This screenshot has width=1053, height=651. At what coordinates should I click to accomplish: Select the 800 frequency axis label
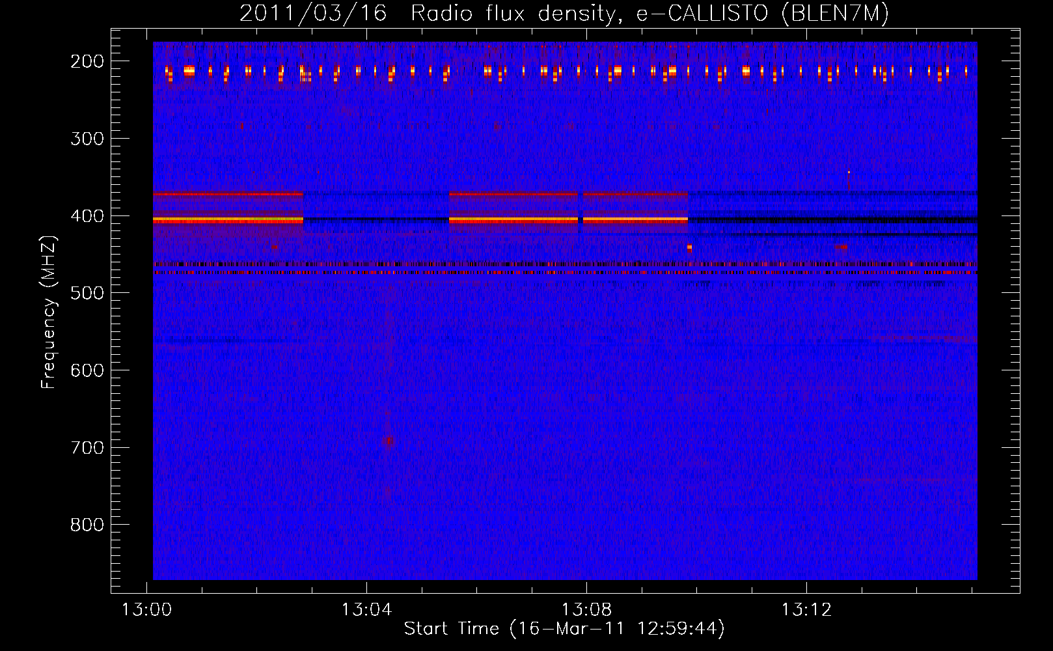point(87,525)
